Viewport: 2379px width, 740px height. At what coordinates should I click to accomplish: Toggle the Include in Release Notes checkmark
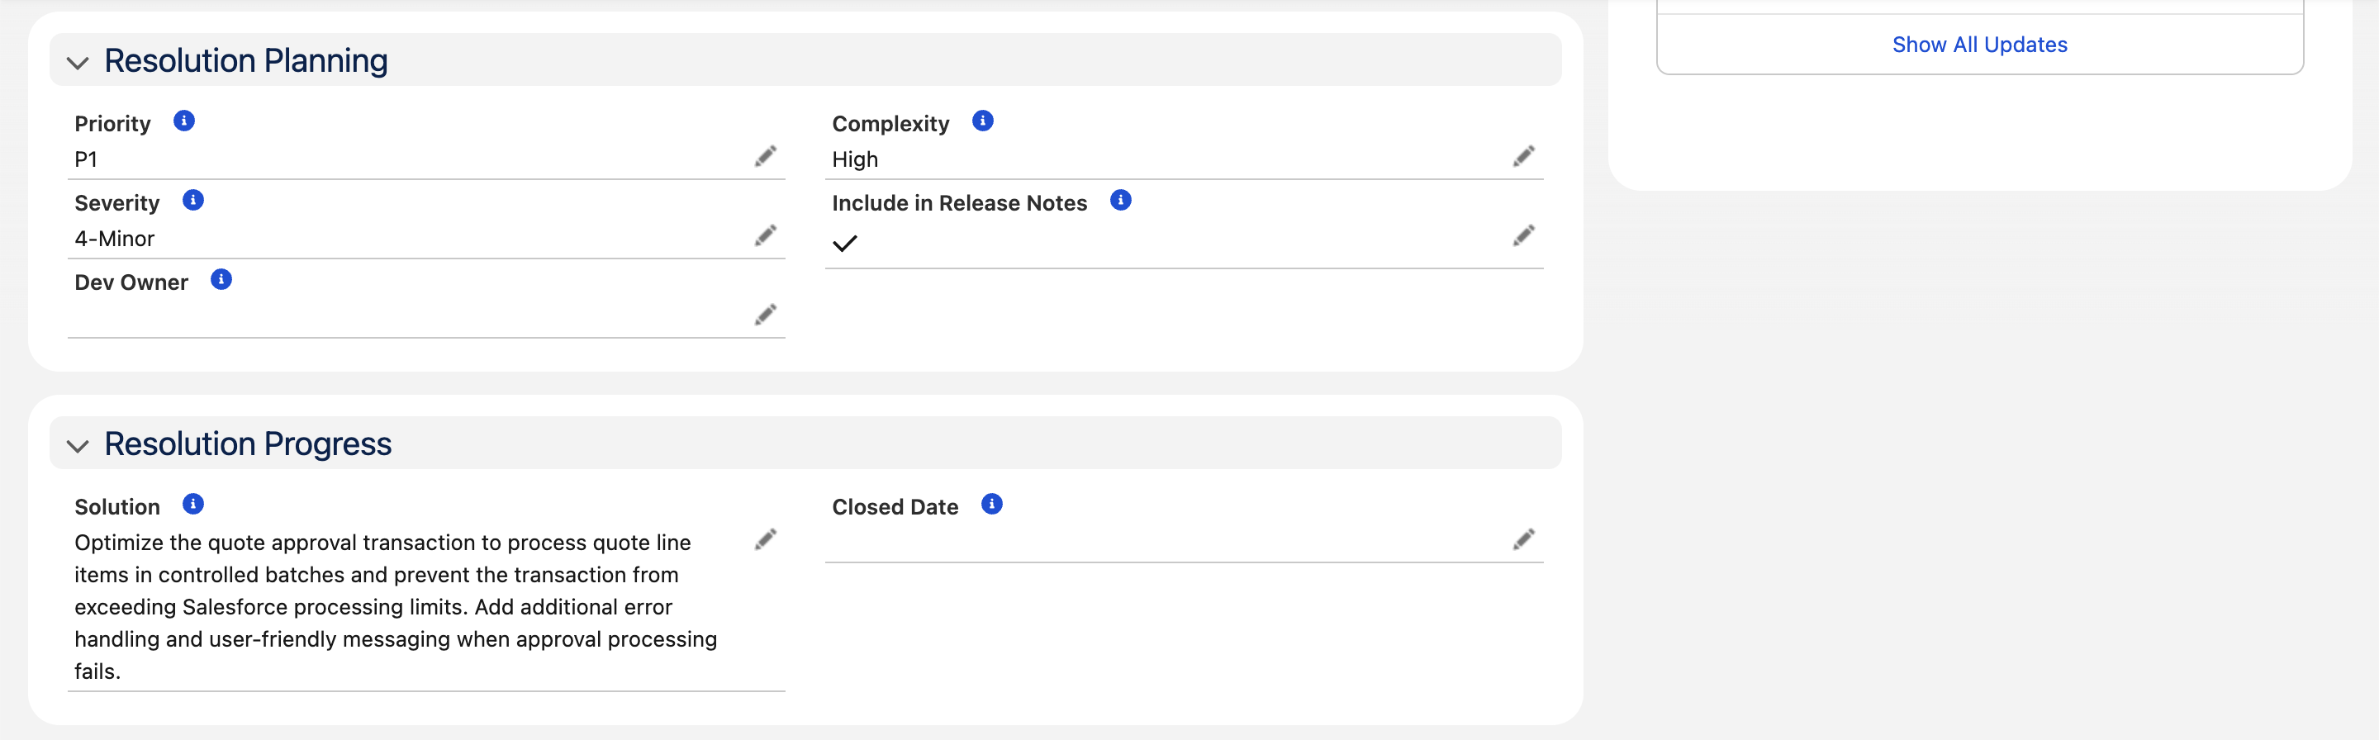point(845,244)
